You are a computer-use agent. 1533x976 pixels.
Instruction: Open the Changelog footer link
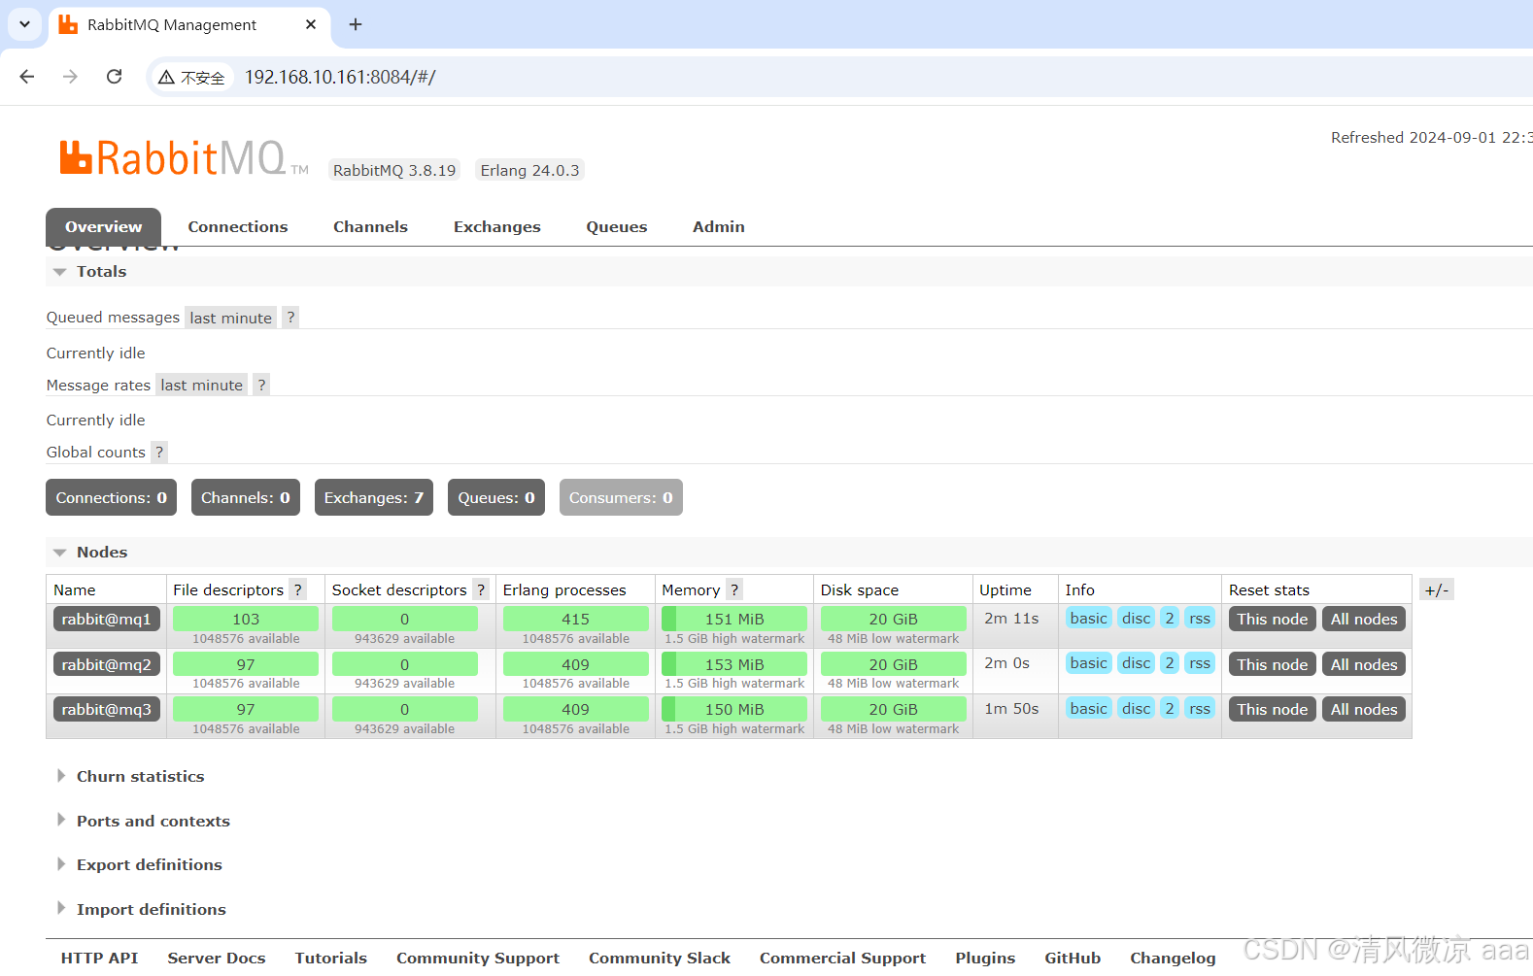pyautogui.click(x=1173, y=959)
